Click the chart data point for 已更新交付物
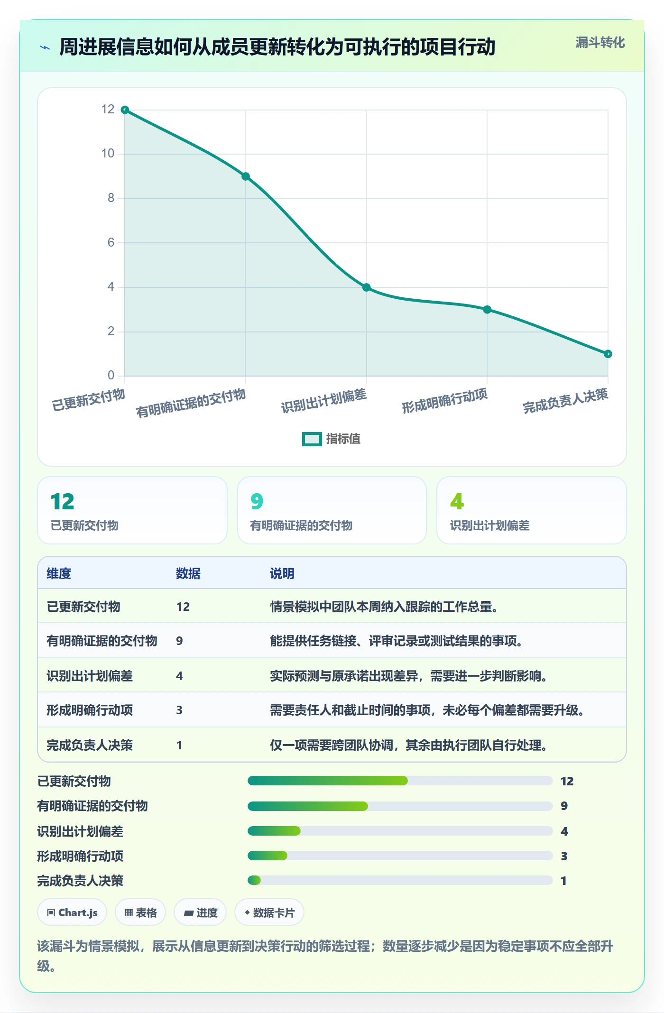 coord(125,110)
